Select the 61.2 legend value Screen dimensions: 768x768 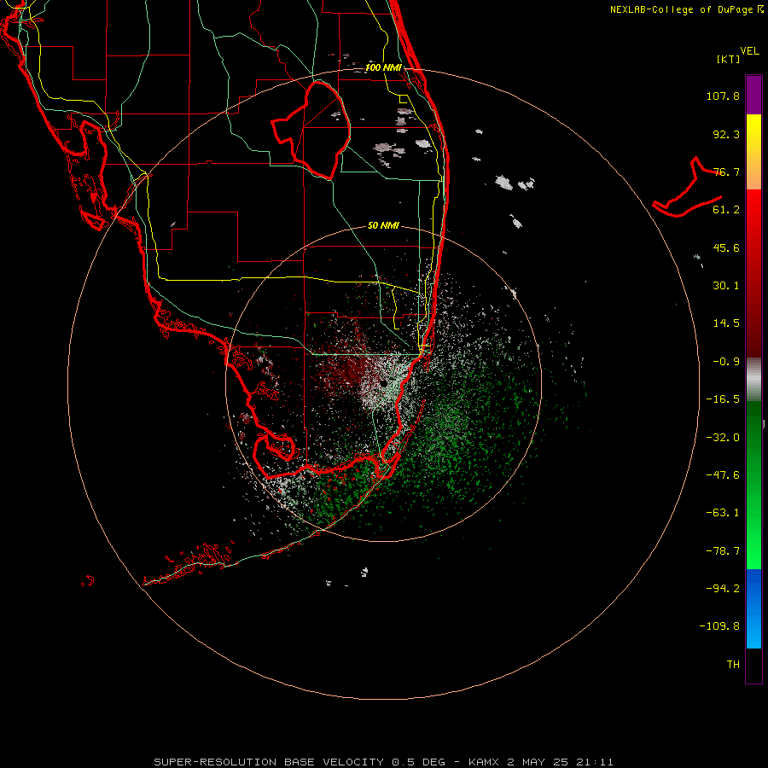[x=726, y=210]
